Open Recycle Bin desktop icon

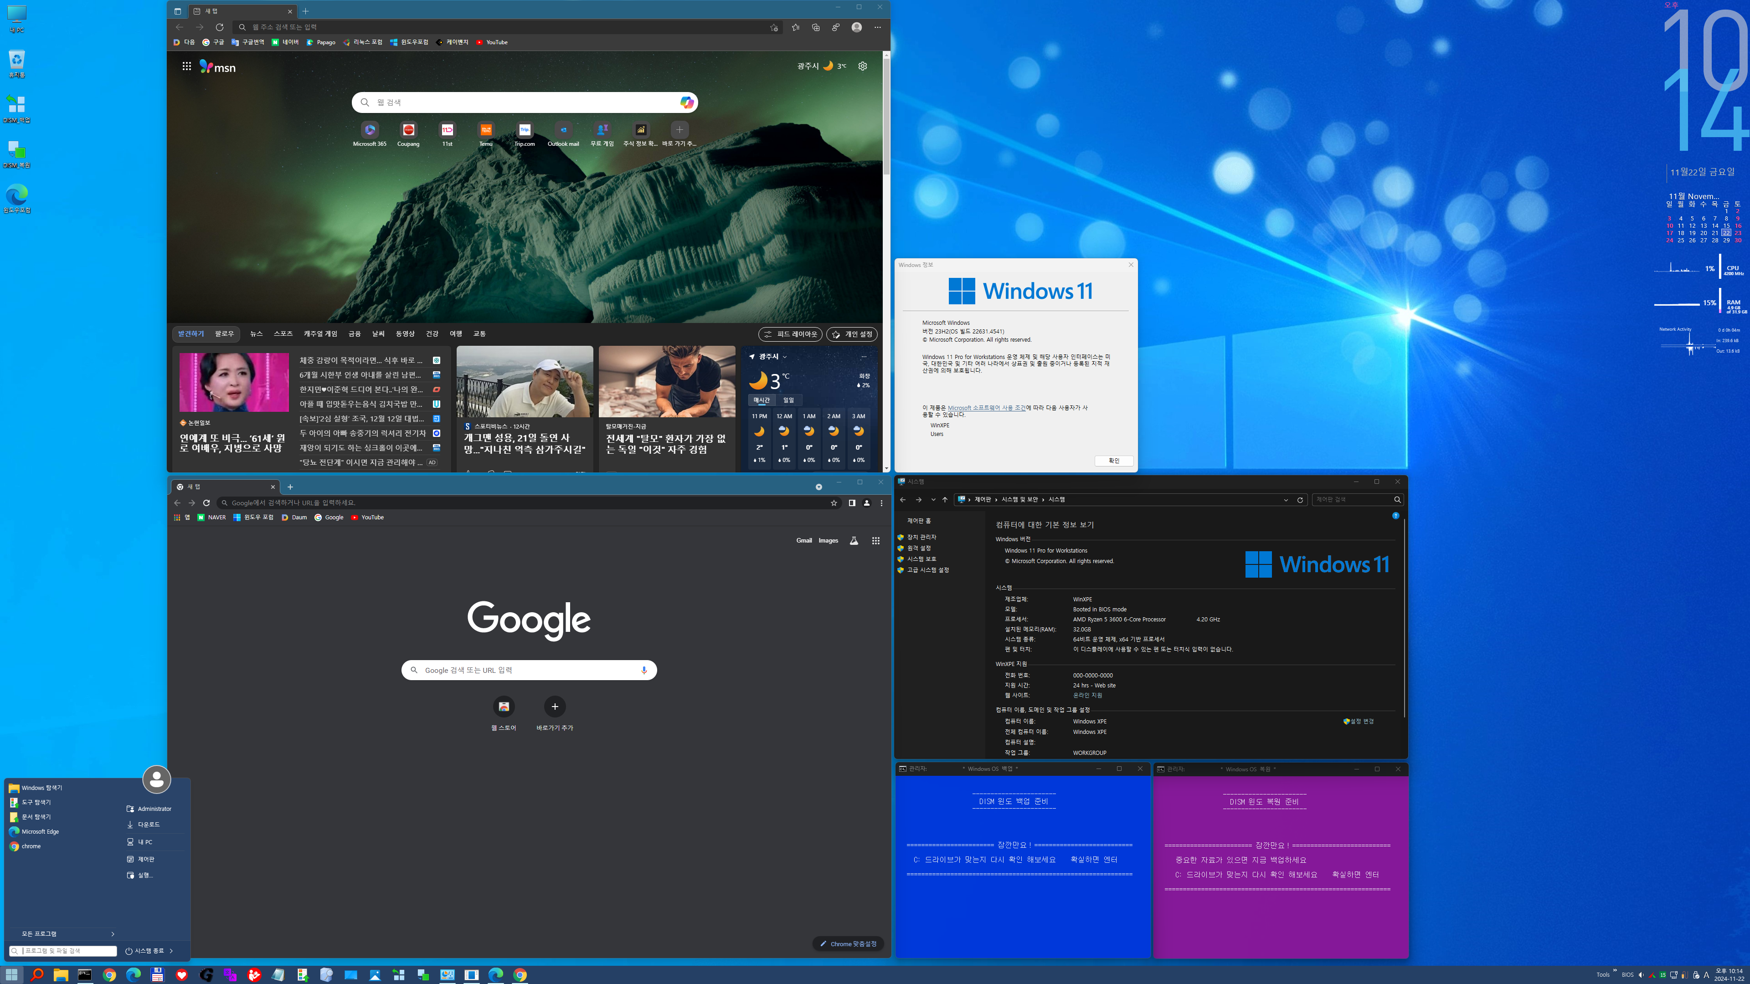(x=16, y=63)
